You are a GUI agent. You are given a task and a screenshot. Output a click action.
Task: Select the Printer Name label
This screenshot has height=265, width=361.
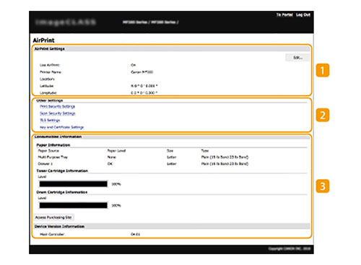pyautogui.click(x=51, y=72)
